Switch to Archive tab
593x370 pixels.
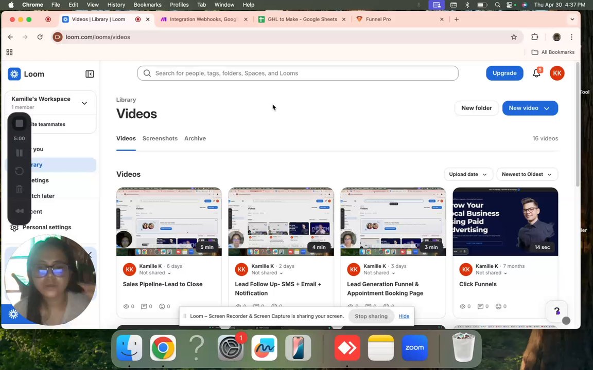[195, 139]
